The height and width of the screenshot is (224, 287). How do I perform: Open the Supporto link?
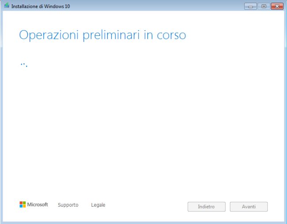click(x=68, y=205)
